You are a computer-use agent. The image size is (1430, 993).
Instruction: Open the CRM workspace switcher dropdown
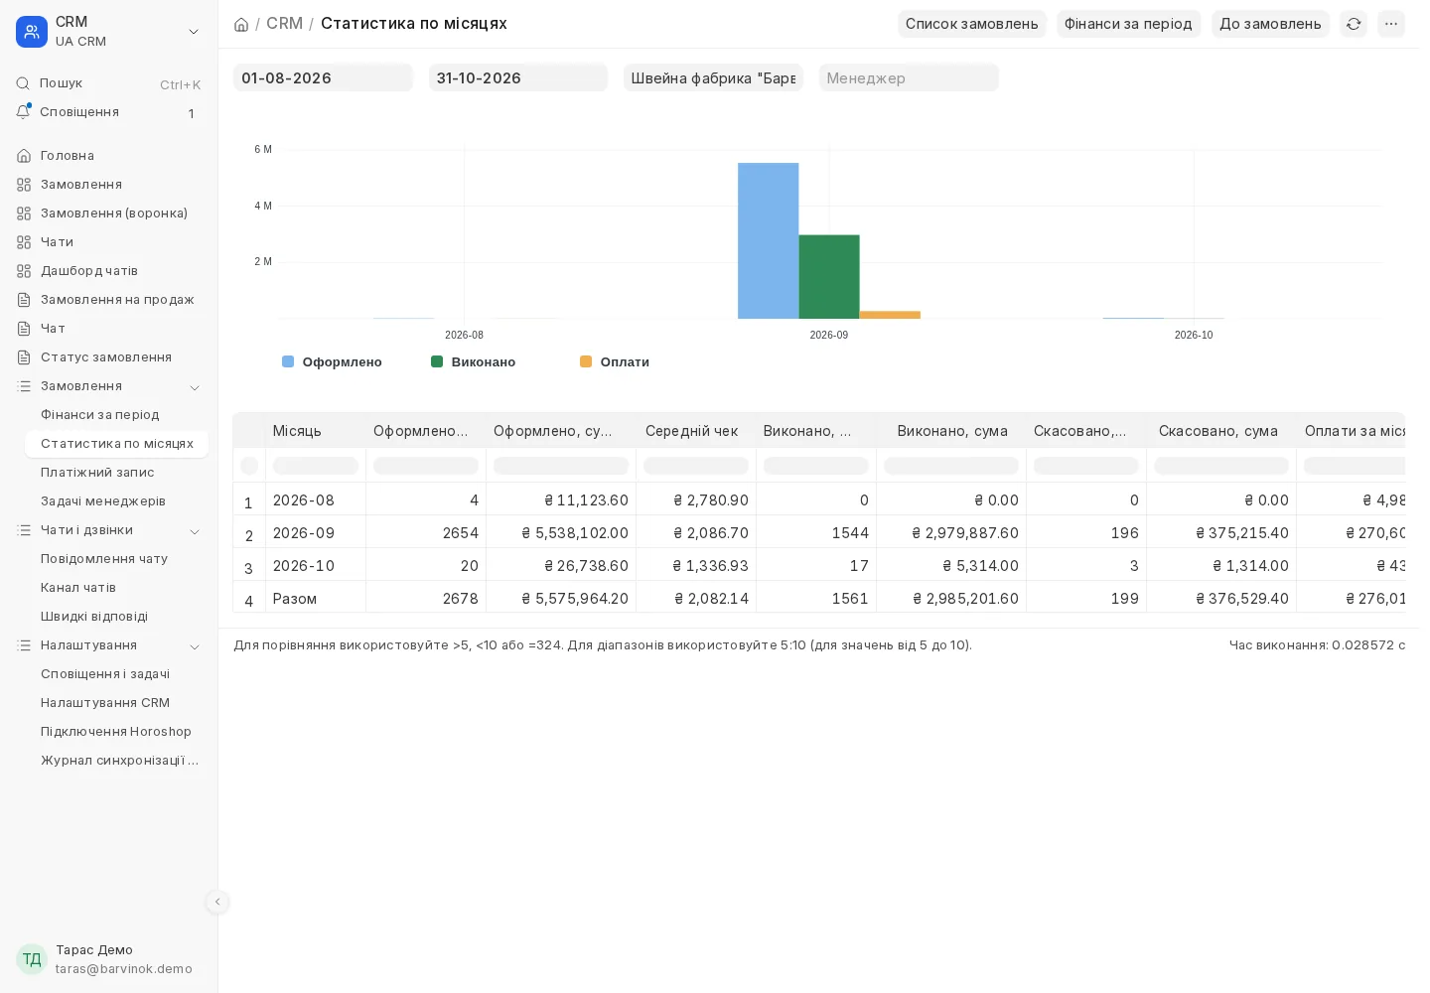pyautogui.click(x=194, y=32)
